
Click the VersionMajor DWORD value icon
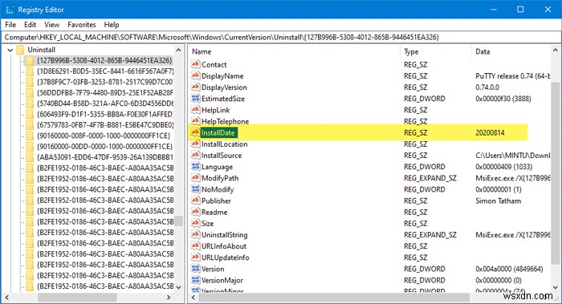point(195,280)
